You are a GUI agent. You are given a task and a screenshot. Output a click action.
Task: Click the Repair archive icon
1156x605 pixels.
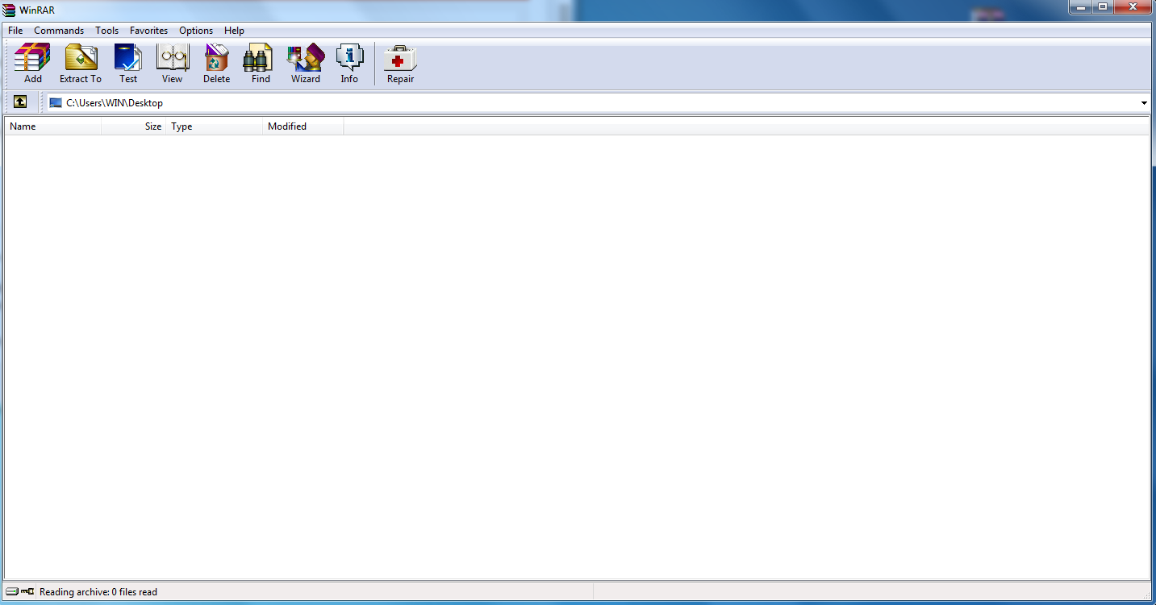point(400,64)
